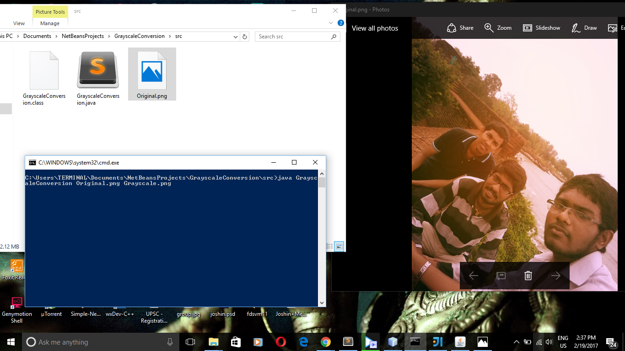625x351 pixels.
Task: Open the Wi-Fi network tray icon
Action: tap(539, 342)
